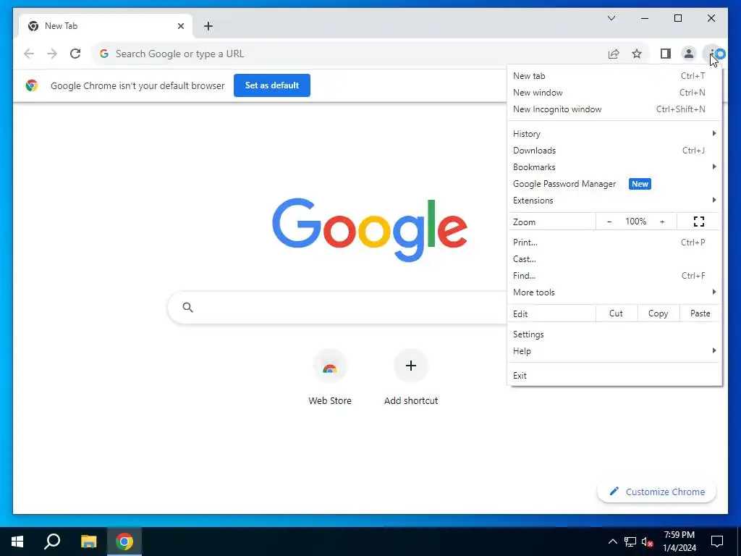Open Windows taskbar search
This screenshot has height=556, width=741.
click(52, 542)
